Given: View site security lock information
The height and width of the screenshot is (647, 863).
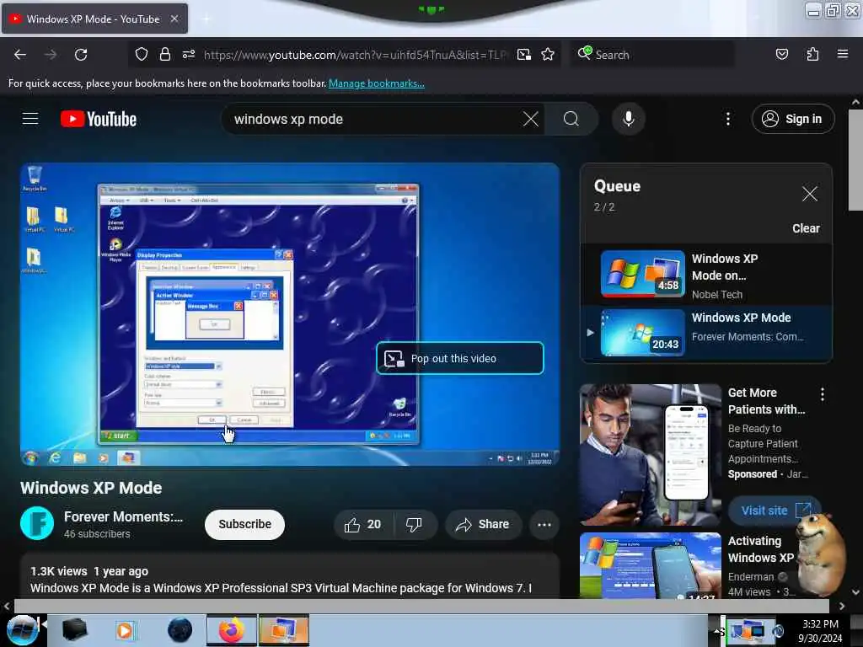Looking at the screenshot, I should click(x=164, y=55).
